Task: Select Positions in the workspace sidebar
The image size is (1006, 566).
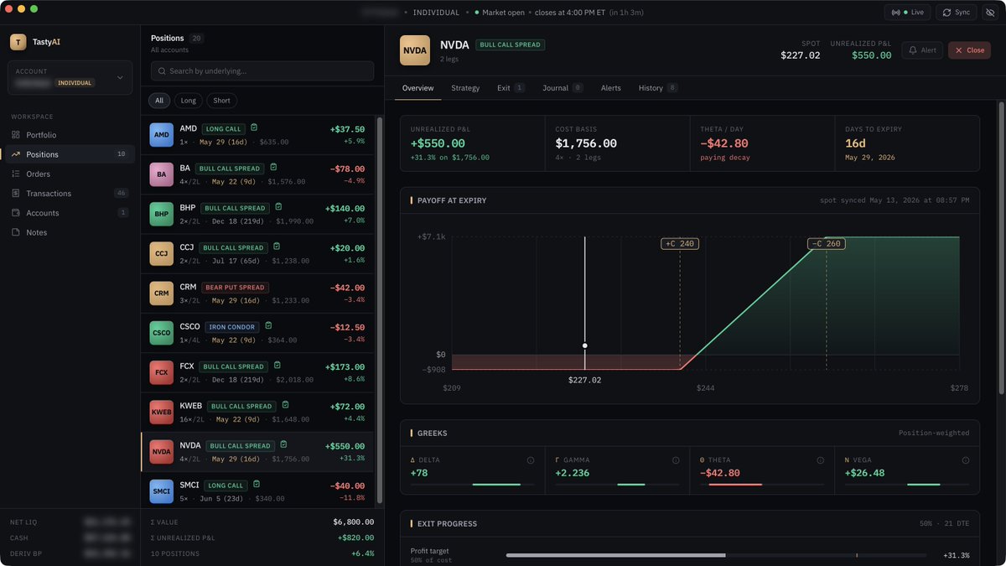Action: (69, 154)
